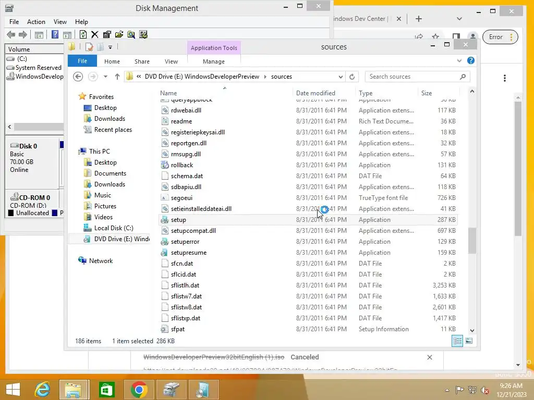
Task: Open Customize Quick Access Toolbar dropdown arrow
Action: (x=111, y=47)
